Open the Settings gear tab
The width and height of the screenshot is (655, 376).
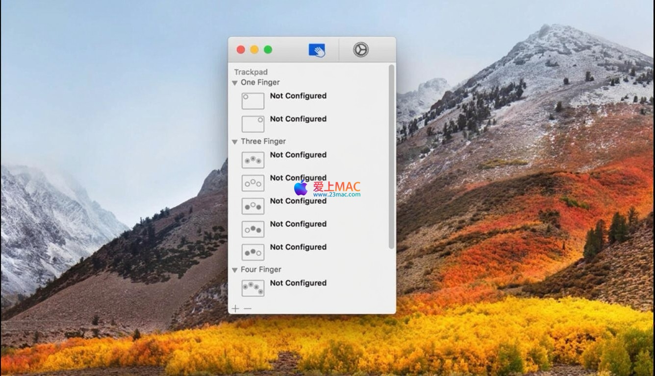tap(360, 50)
